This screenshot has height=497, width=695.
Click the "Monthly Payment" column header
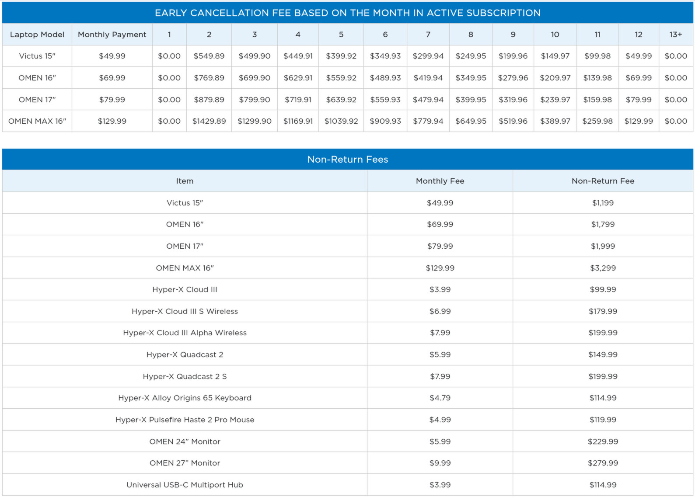112,35
